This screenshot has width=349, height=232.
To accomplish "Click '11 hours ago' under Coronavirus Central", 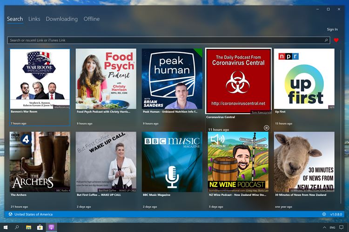I will 219,129.
